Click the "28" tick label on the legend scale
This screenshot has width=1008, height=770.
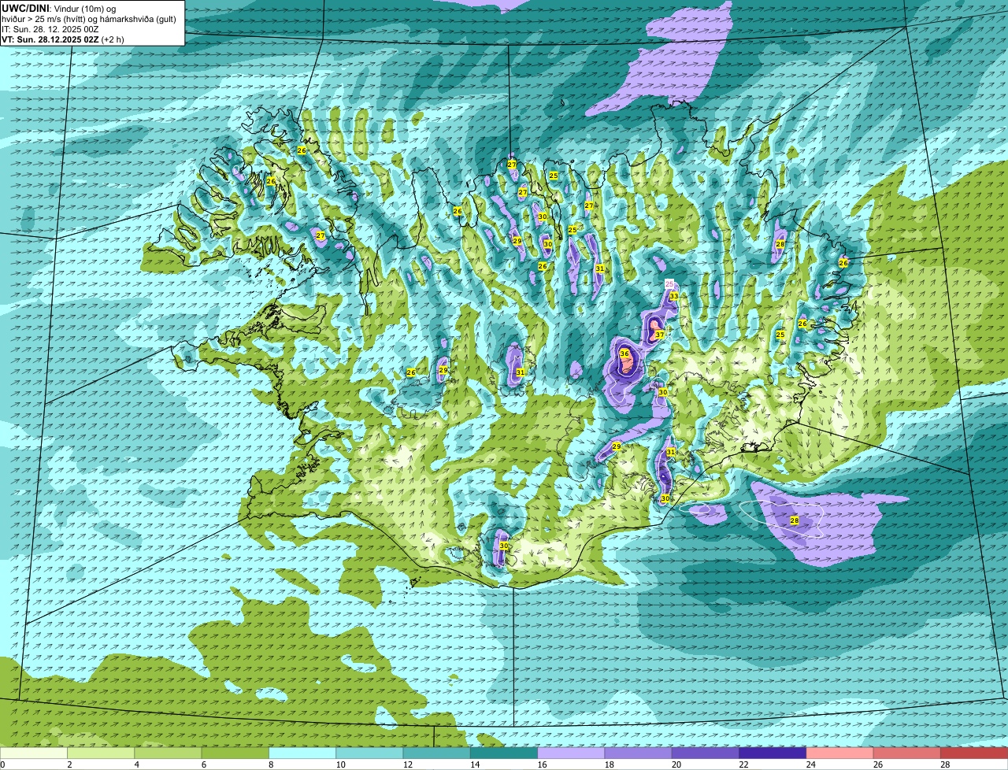tap(944, 764)
